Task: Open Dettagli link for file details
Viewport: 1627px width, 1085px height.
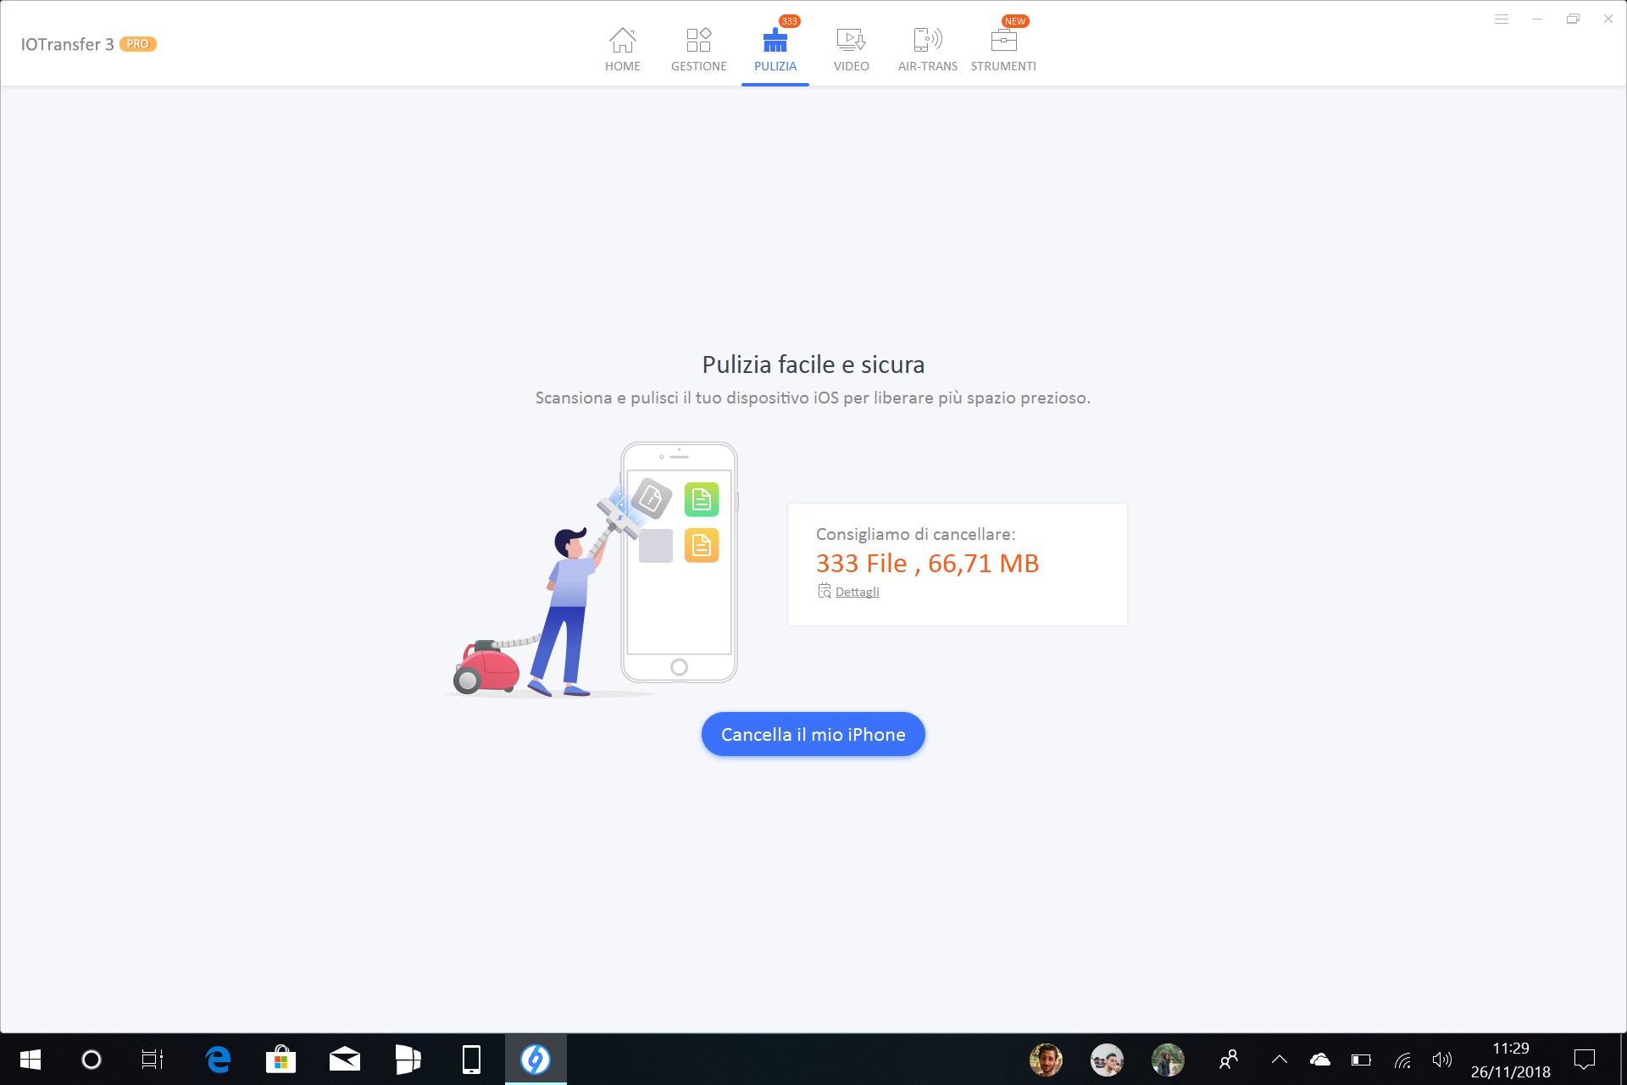Action: pyautogui.click(x=856, y=591)
